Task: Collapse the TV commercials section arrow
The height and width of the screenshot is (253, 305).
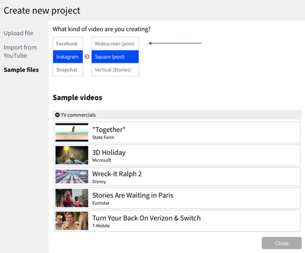Action: click(57, 115)
